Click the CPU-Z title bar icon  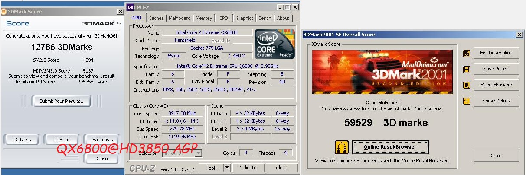(130, 7)
